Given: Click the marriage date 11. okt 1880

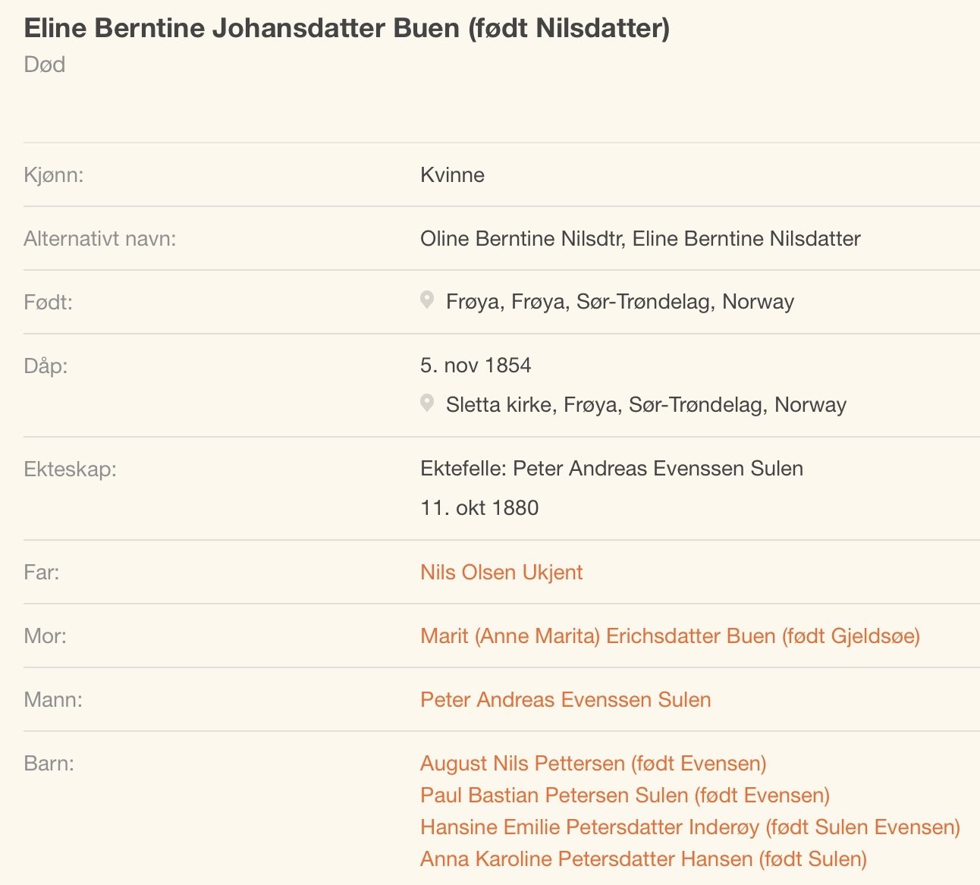Looking at the screenshot, I should click(479, 508).
